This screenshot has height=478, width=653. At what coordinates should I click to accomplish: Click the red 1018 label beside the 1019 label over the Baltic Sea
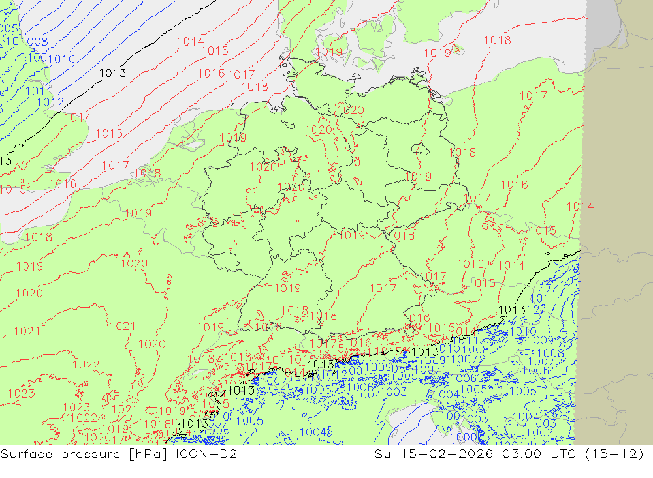coord(497,40)
